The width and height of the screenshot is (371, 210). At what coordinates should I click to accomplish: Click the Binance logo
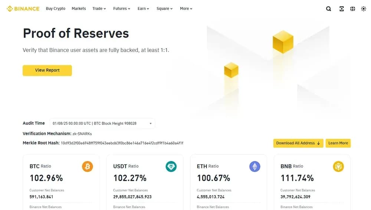coord(23,9)
